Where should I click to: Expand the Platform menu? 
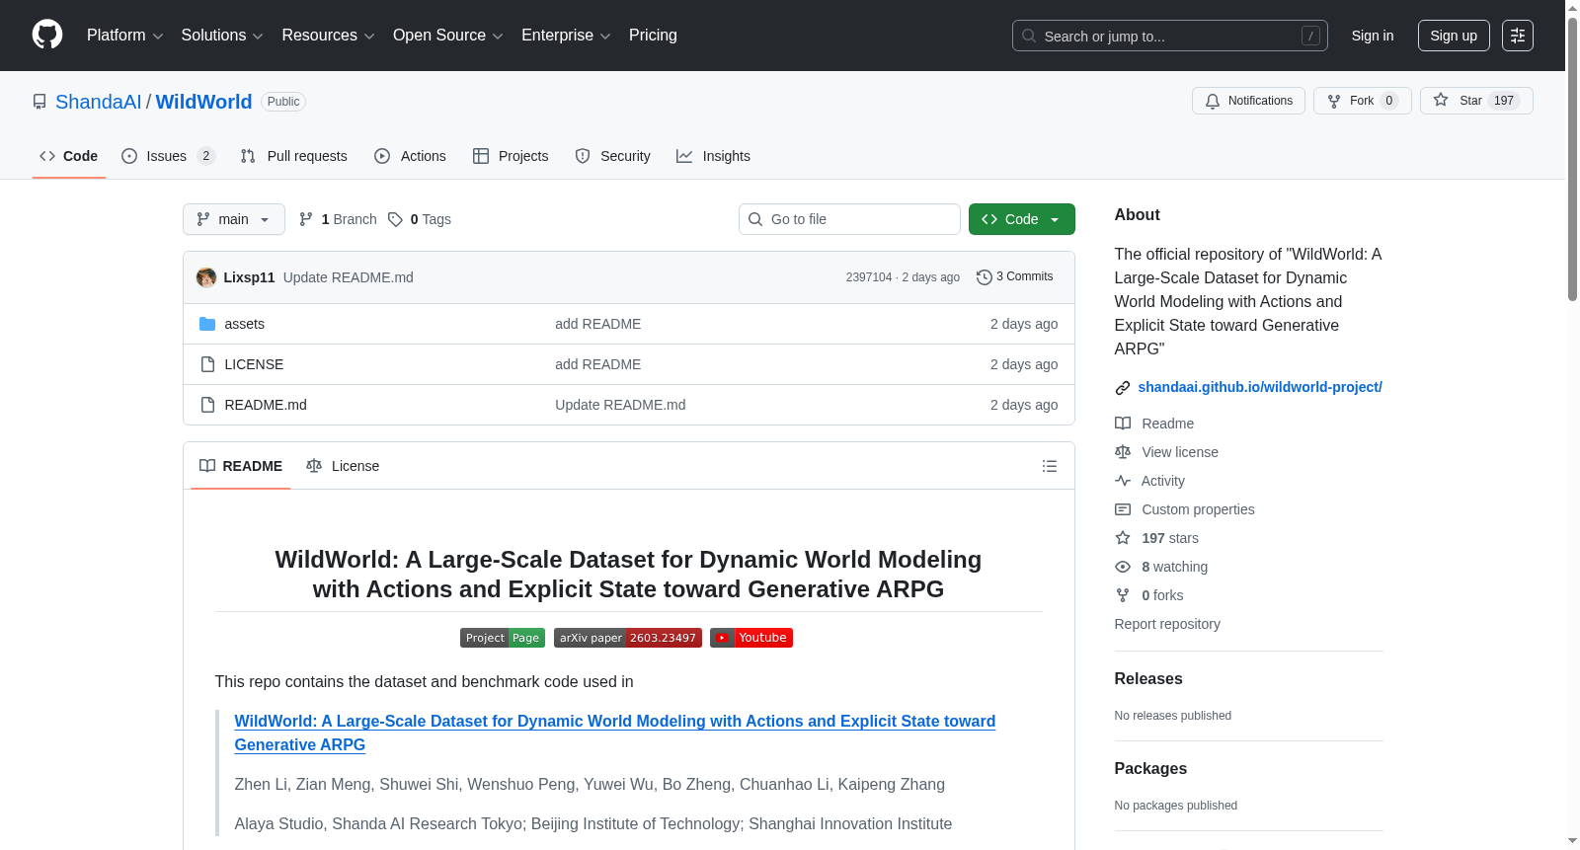pyautogui.click(x=125, y=36)
